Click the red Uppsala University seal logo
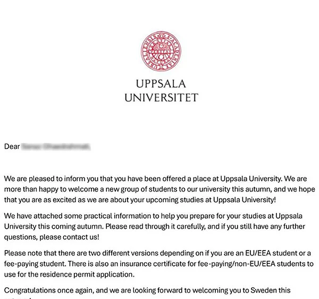The width and height of the screenshot is (319, 299). 161,51
